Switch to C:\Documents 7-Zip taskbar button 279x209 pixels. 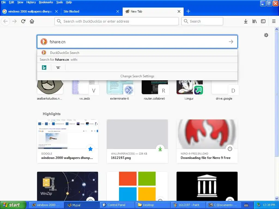click(223, 205)
